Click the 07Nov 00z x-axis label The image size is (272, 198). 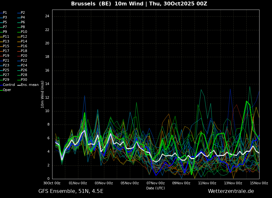pyautogui.click(x=156, y=183)
